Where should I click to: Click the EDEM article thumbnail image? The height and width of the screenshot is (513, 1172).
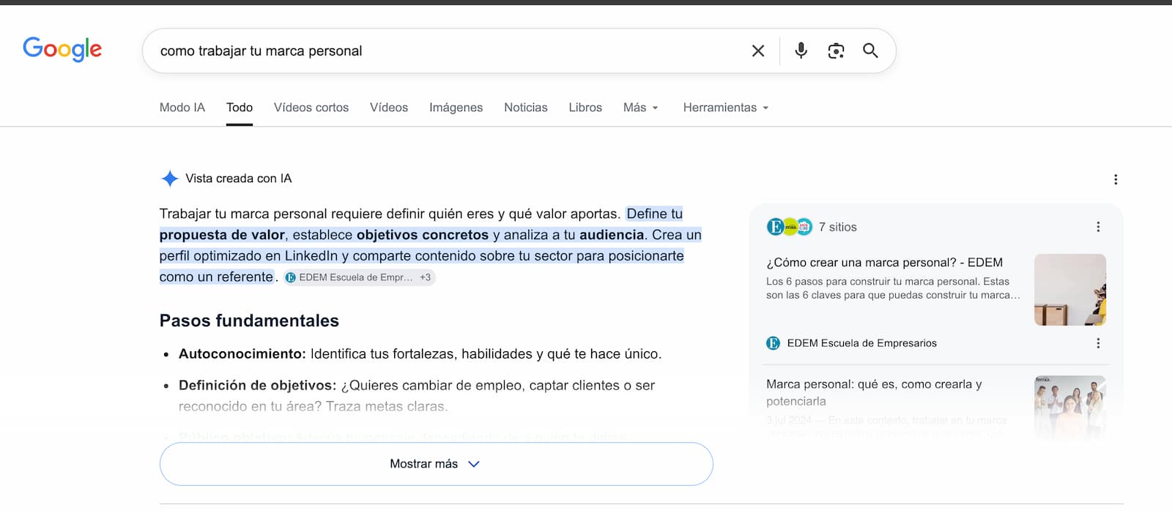1070,290
